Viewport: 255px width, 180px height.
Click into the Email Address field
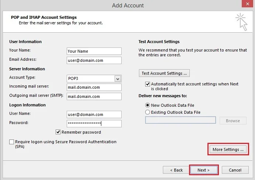pos(94,60)
